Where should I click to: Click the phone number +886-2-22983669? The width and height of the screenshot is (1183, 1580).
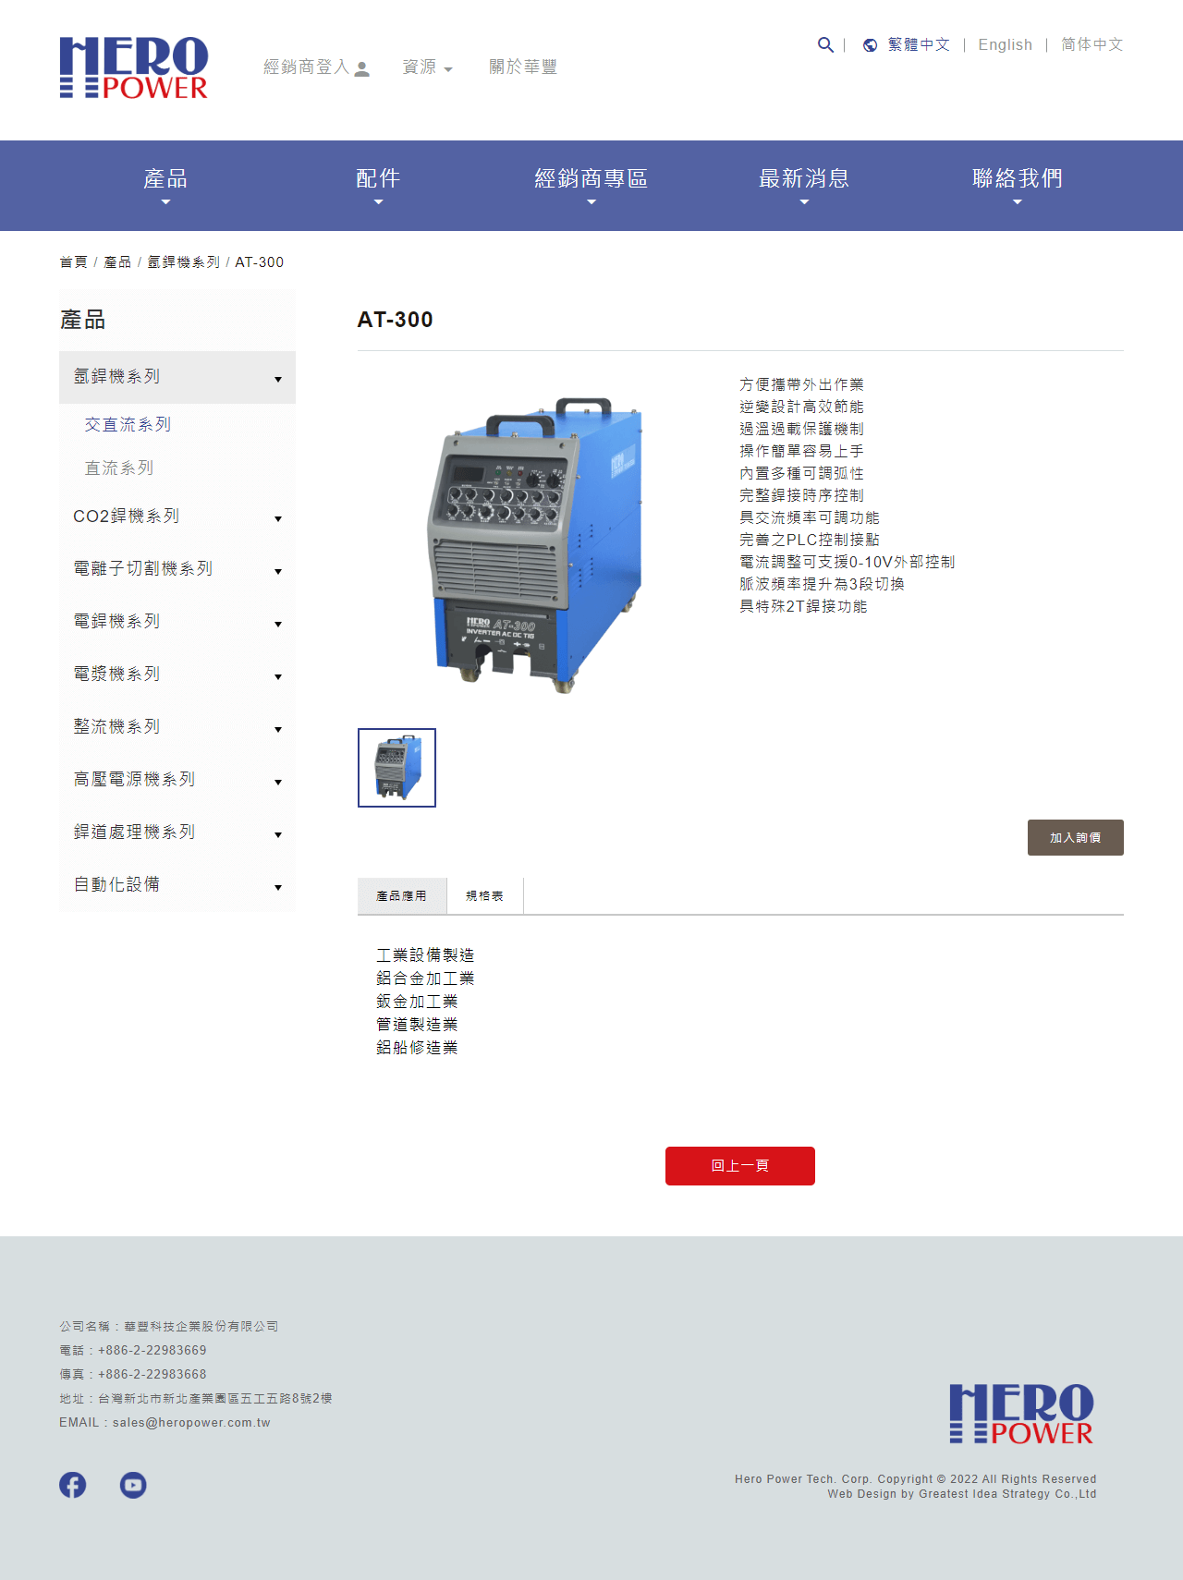coord(152,1351)
